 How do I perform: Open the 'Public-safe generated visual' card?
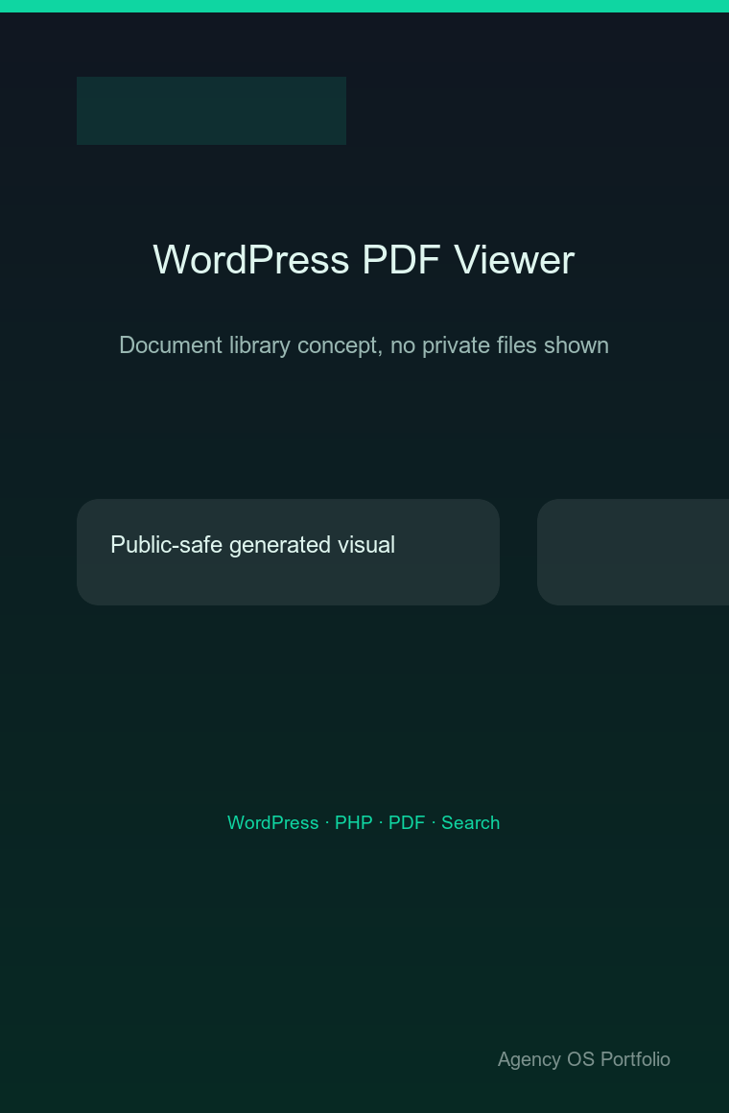(288, 552)
